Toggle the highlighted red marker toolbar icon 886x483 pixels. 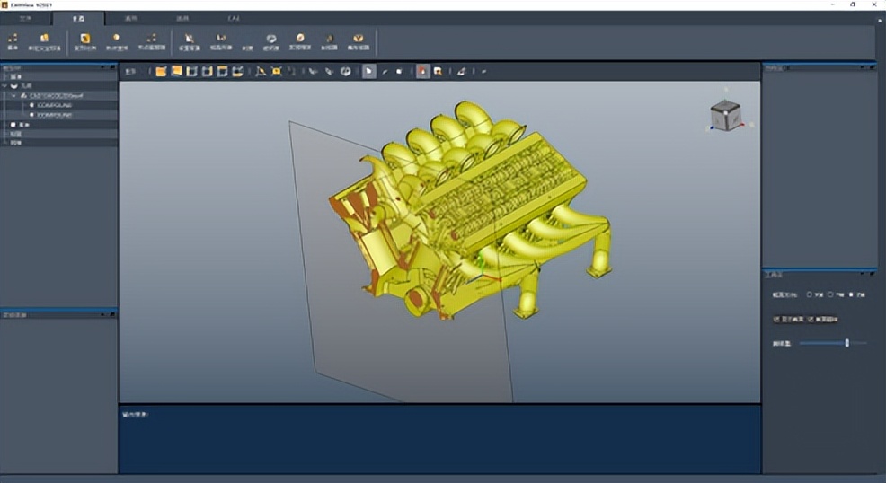422,71
